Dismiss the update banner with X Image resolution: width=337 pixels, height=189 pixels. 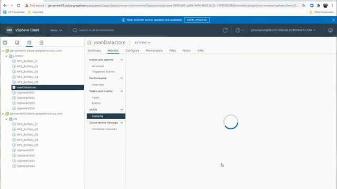[x=333, y=20]
